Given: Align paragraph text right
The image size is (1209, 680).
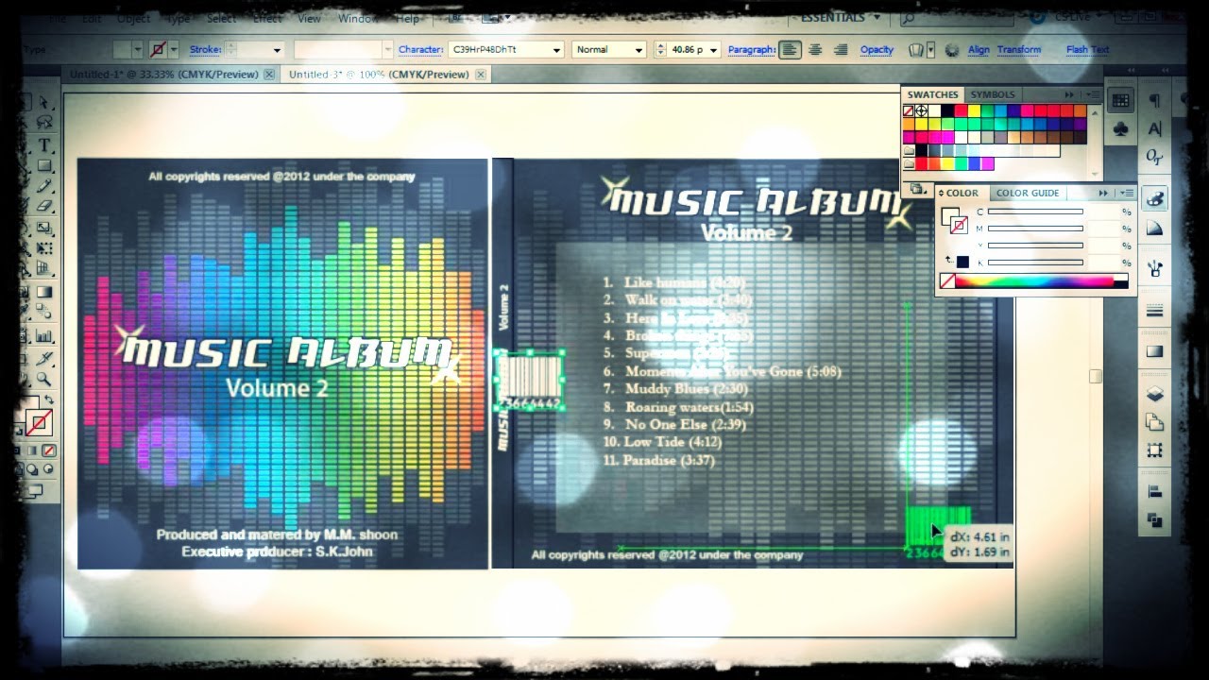Looking at the screenshot, I should tap(840, 50).
